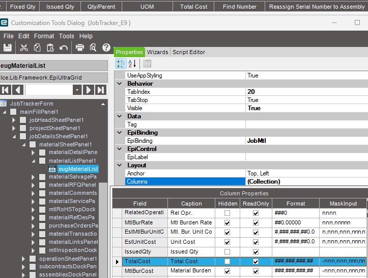Open the navigator combo box dropdown arrow
368x278 pixels.
pos(77,90)
